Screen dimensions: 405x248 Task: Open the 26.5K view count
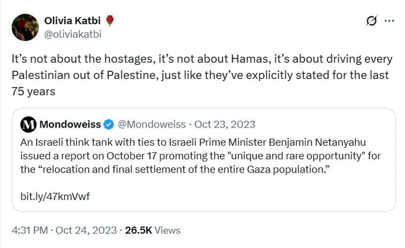(x=138, y=230)
